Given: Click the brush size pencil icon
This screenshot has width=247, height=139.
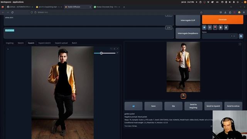Looking at the screenshot, I should coord(117,53).
